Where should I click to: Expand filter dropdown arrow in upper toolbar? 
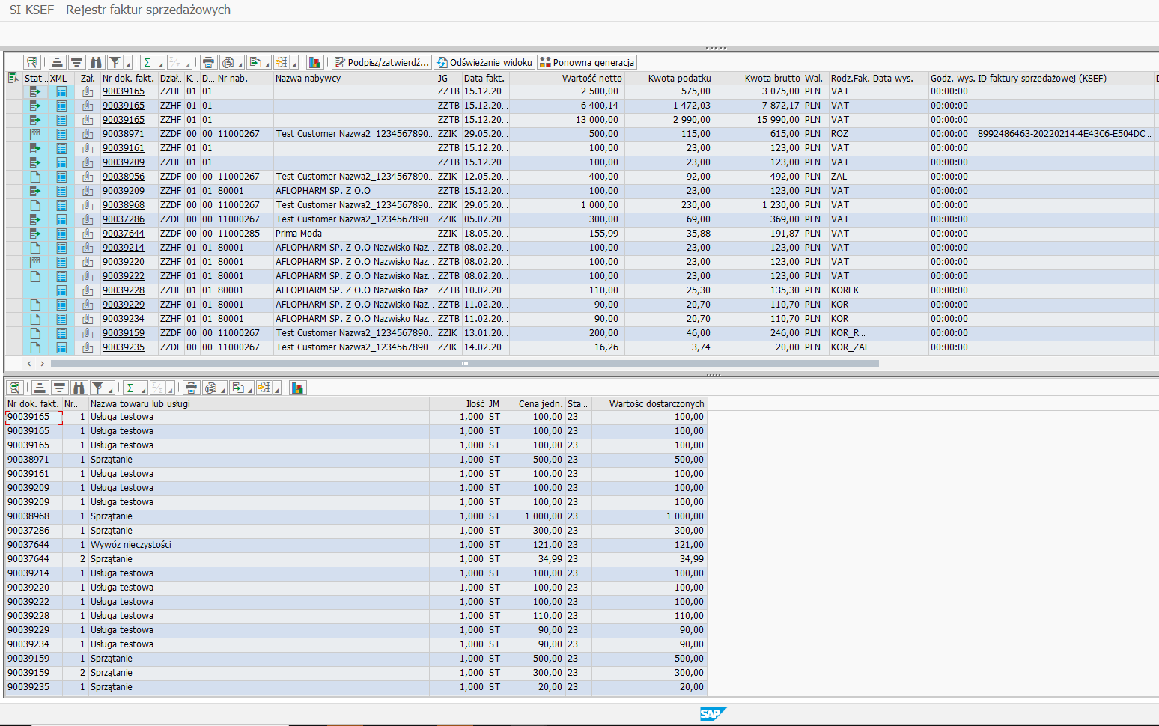click(x=127, y=64)
